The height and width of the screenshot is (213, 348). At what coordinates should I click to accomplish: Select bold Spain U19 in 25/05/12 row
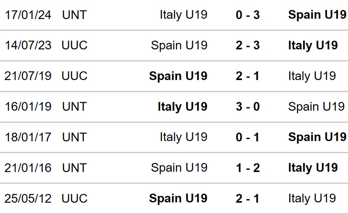coord(178,198)
